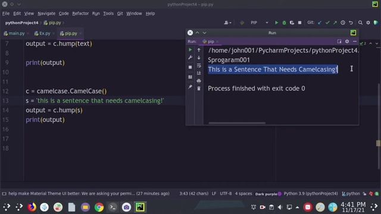Open the File menu
This screenshot has width=381, height=214.
click(6, 14)
